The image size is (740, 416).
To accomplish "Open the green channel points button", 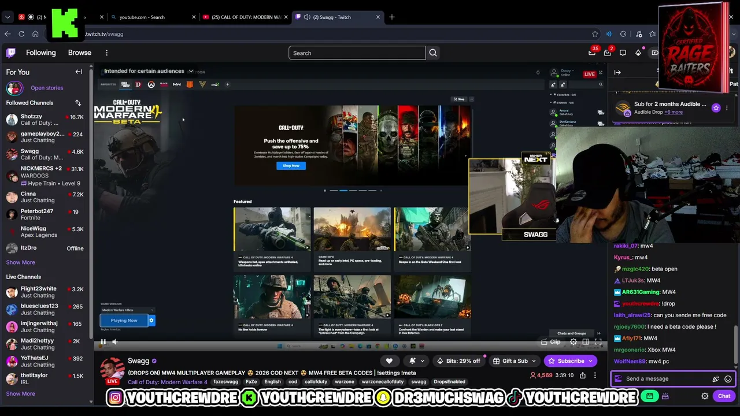I will coord(650,396).
